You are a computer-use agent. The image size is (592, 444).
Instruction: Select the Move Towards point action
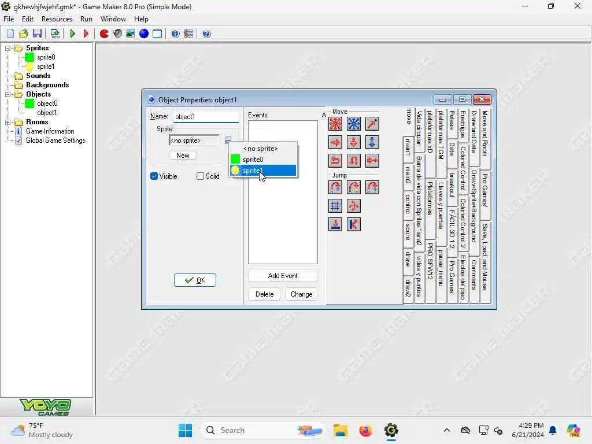[x=372, y=124]
